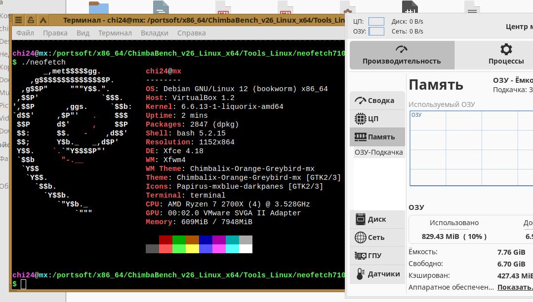The image size is (533, 302).
Task: Click the Memory: 609MiB / 7948MiB line
Action: (x=199, y=222)
